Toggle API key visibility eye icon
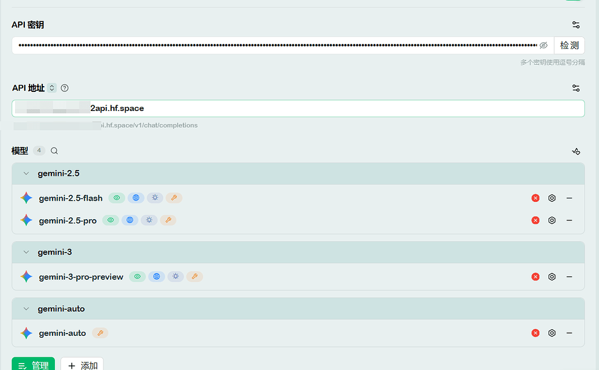Viewport: 599px width, 370px height. pos(543,46)
